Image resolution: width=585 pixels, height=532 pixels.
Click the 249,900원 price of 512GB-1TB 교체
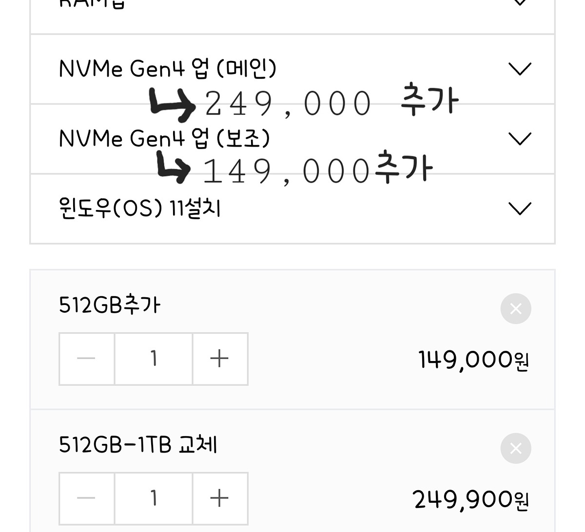tap(470, 500)
